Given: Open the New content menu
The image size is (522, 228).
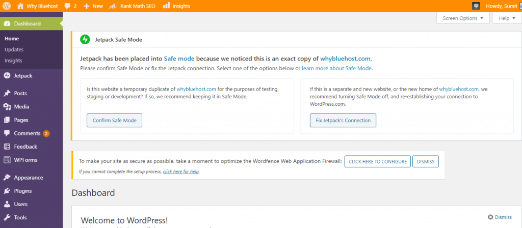Looking at the screenshot, I should (x=93, y=6).
